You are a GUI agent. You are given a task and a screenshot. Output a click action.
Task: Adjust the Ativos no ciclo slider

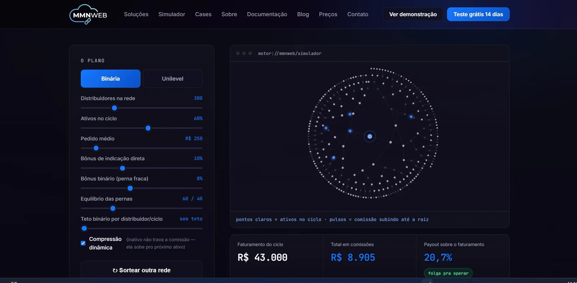[142, 128]
